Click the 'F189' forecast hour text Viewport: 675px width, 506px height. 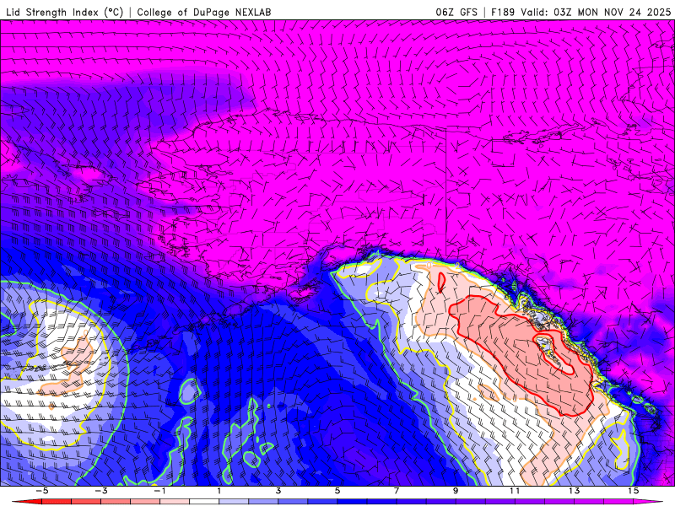click(503, 12)
